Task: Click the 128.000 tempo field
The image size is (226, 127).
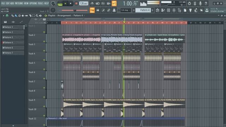Action: pyautogui.click(x=84, y=4)
